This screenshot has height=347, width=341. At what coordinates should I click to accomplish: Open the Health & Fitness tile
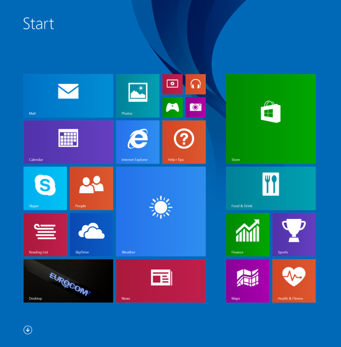pos(294,281)
